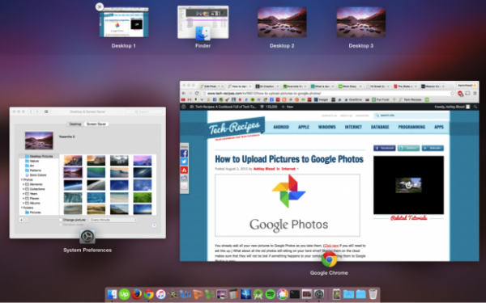Switch to the Desktop 2 space thumbnail
This screenshot has height=303, width=486.
pos(282,23)
